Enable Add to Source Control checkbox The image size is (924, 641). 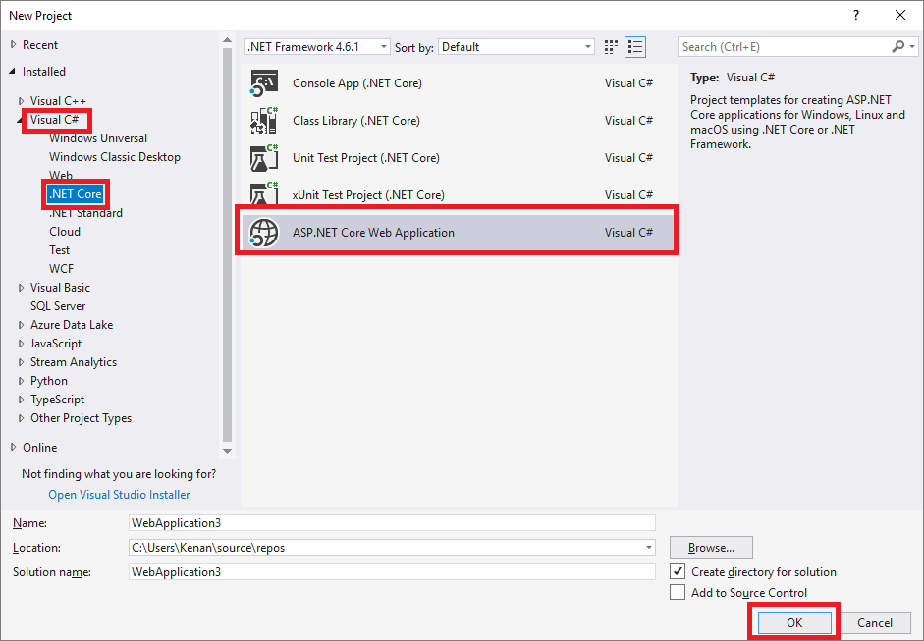click(x=678, y=592)
